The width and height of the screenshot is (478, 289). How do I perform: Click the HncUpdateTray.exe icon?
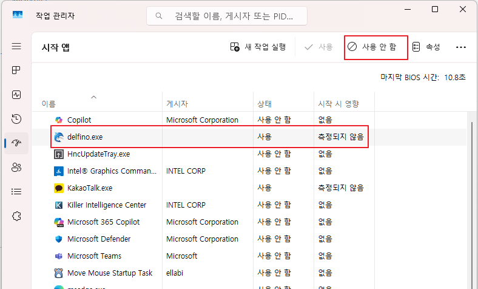click(x=58, y=154)
